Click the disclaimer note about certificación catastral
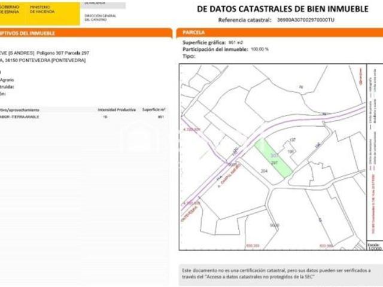The height and width of the screenshot is (287, 383). pyautogui.click(x=276, y=274)
